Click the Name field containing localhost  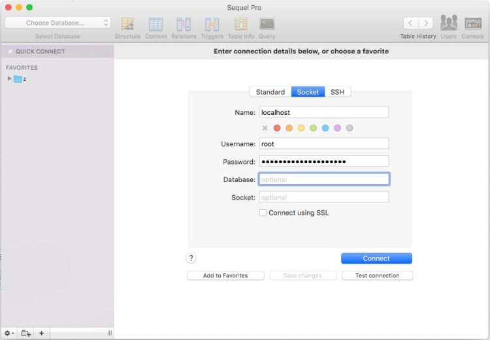[x=324, y=112]
